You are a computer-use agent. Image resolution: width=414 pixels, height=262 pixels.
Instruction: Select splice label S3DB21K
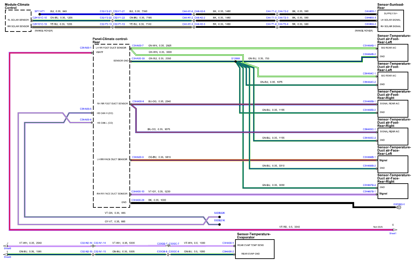(220, 220)
